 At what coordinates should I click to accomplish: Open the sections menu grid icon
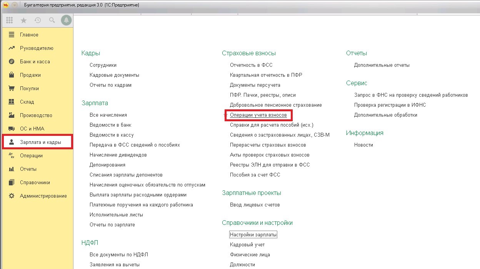coord(10,20)
